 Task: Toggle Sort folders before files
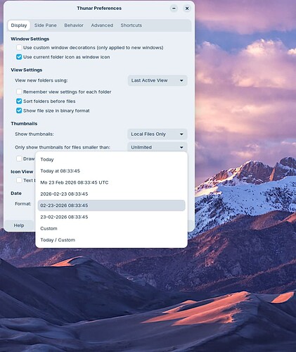tap(19, 101)
